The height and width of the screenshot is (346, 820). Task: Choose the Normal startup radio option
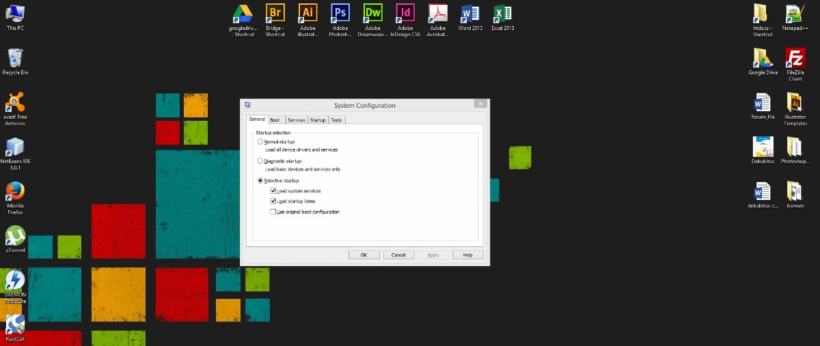pyautogui.click(x=260, y=142)
